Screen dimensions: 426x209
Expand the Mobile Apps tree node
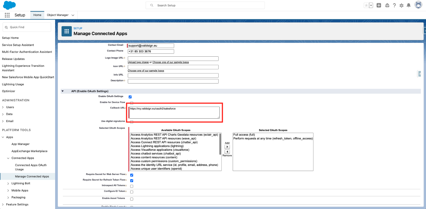pos(8,191)
